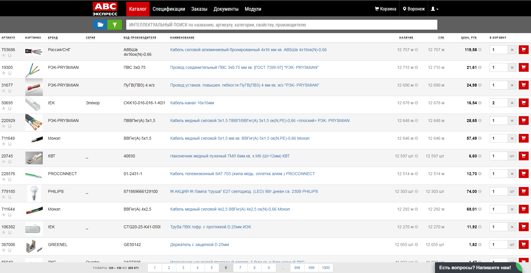
Task: Open Кабель силовой алюминиевый бронированный link
Action: pyautogui.click(x=248, y=50)
